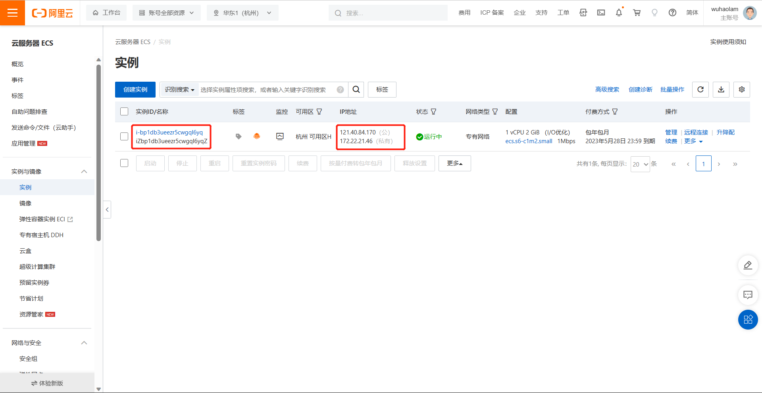Go to the next page arrow

(719, 164)
